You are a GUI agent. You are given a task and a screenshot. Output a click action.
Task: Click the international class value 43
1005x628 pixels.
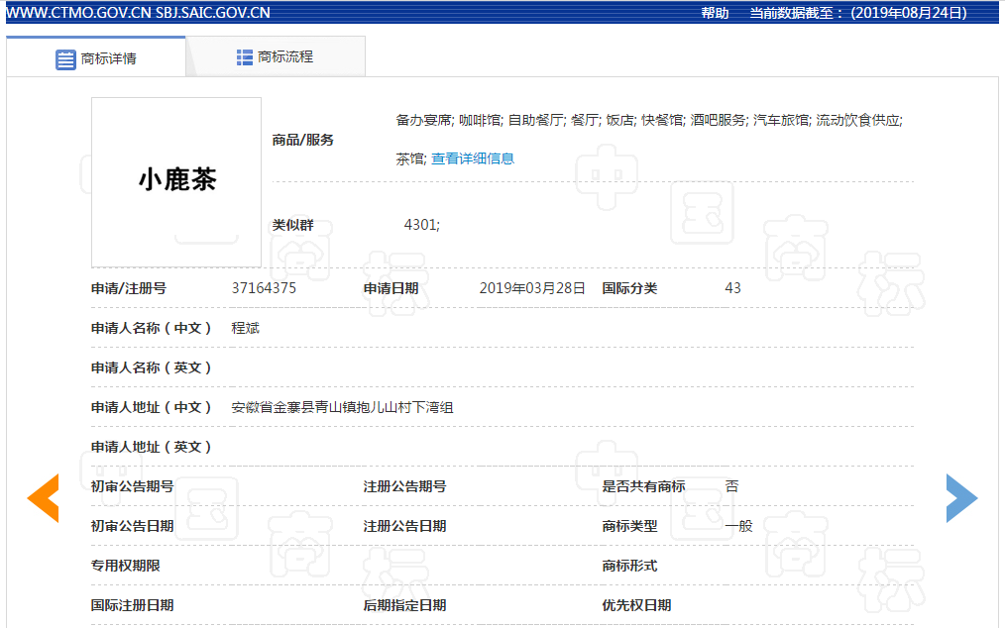click(x=732, y=288)
